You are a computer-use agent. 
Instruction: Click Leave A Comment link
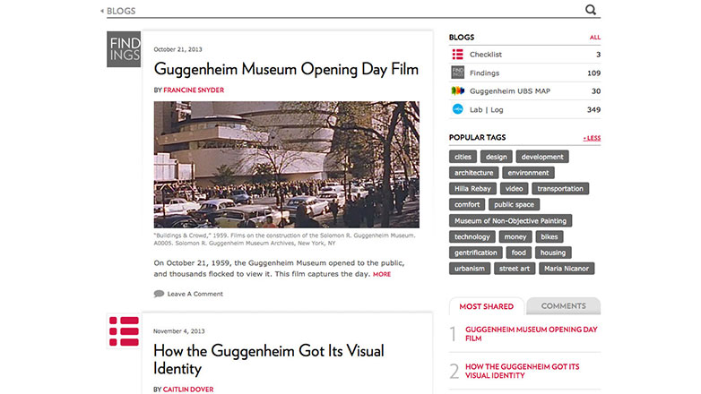[195, 294]
